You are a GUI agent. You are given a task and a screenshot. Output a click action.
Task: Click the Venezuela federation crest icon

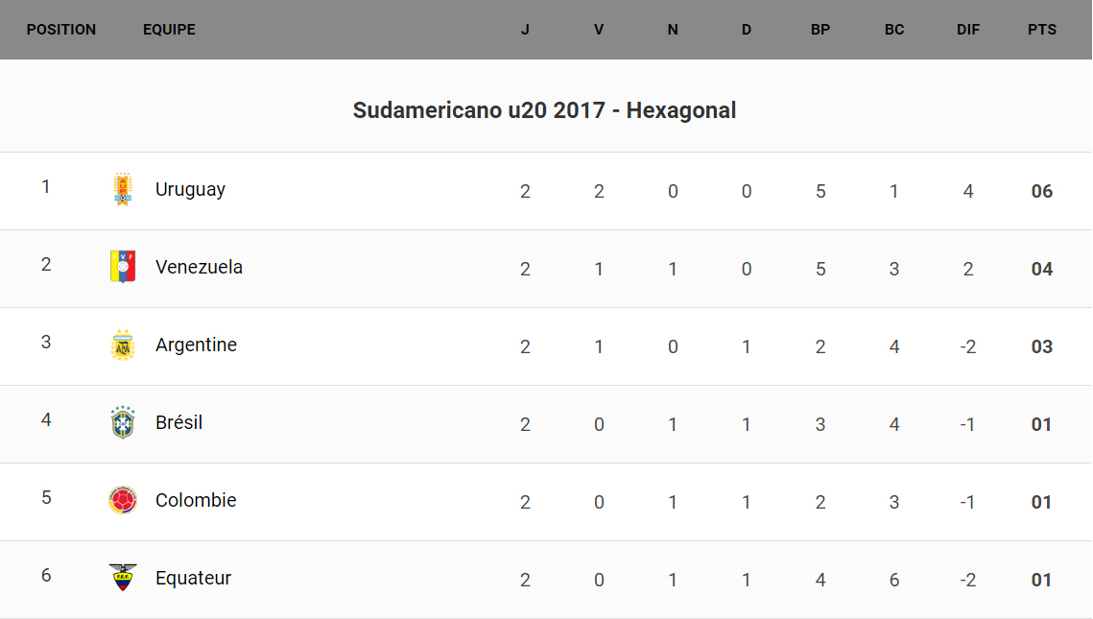[122, 267]
